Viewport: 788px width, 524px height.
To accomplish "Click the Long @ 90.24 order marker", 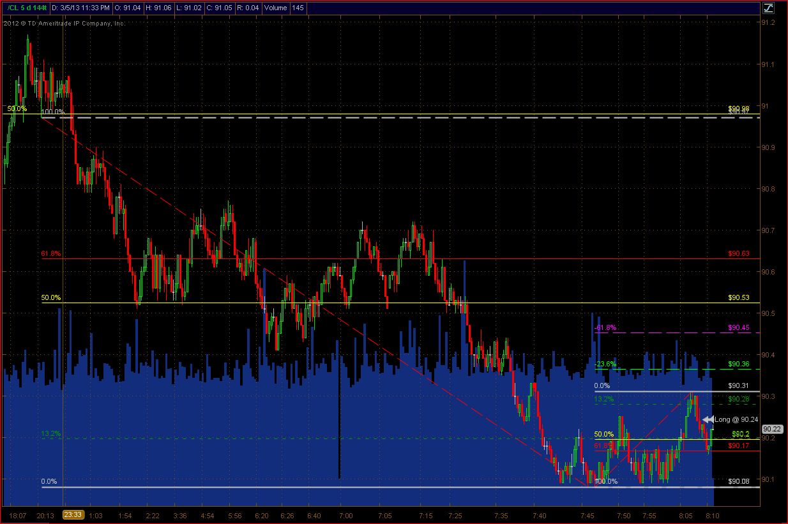I will coord(729,419).
